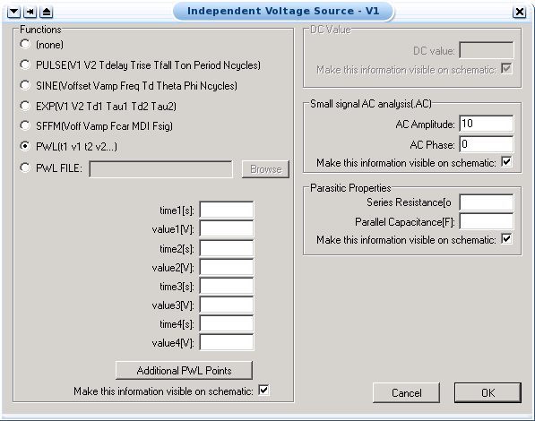Click the Parasitic Properties group label
Image resolution: width=535 pixels, height=421 pixels.
350,188
